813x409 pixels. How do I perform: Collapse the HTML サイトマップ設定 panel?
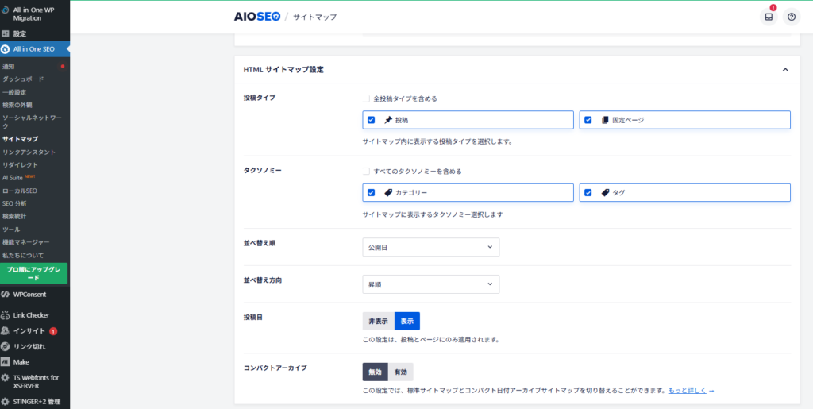pos(785,70)
